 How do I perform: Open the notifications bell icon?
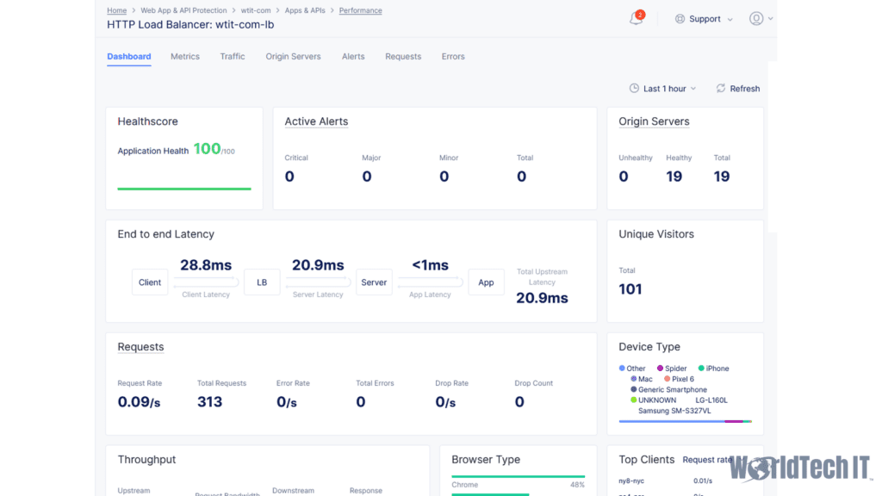[637, 18]
